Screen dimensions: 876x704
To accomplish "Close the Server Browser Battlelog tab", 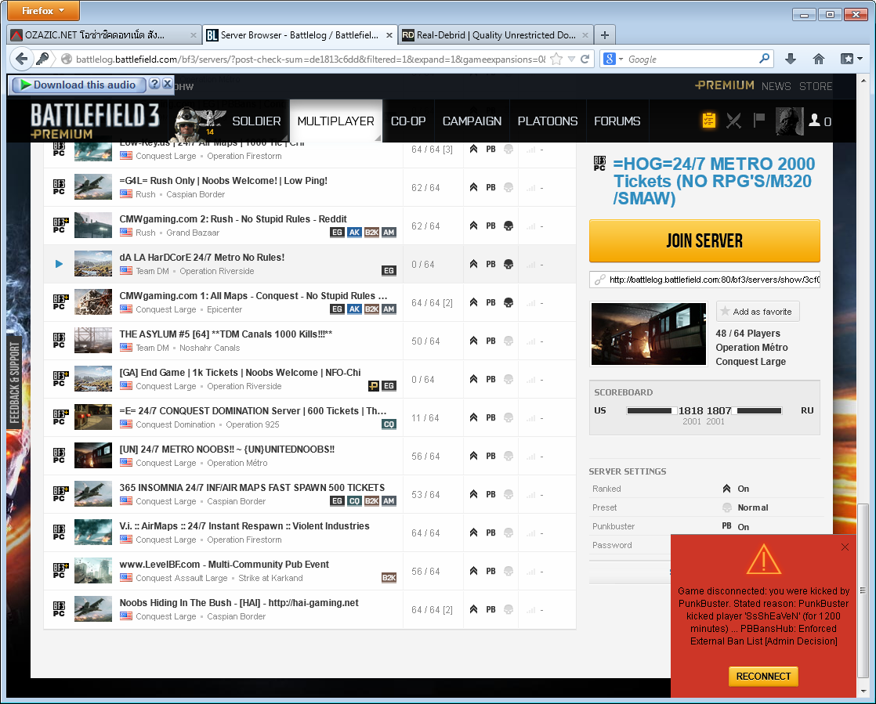I will click(389, 35).
